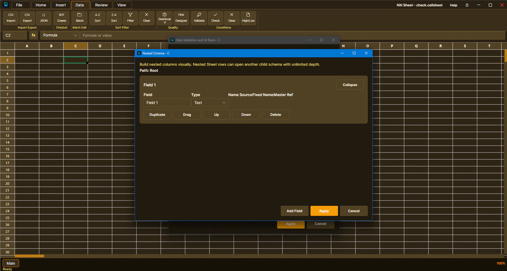Click the High/Low conditions icon
This screenshot has height=271, width=507.
tap(248, 18)
